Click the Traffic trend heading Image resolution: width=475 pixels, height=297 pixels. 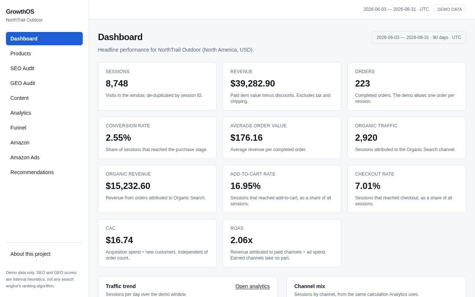[x=121, y=286]
